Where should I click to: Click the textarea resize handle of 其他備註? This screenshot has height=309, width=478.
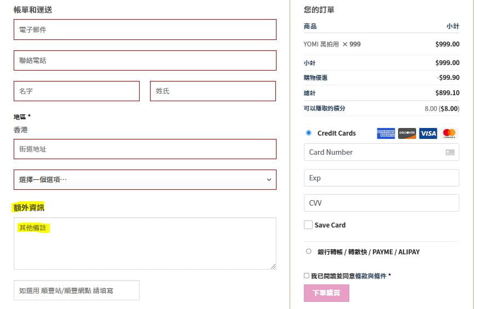tap(273, 266)
